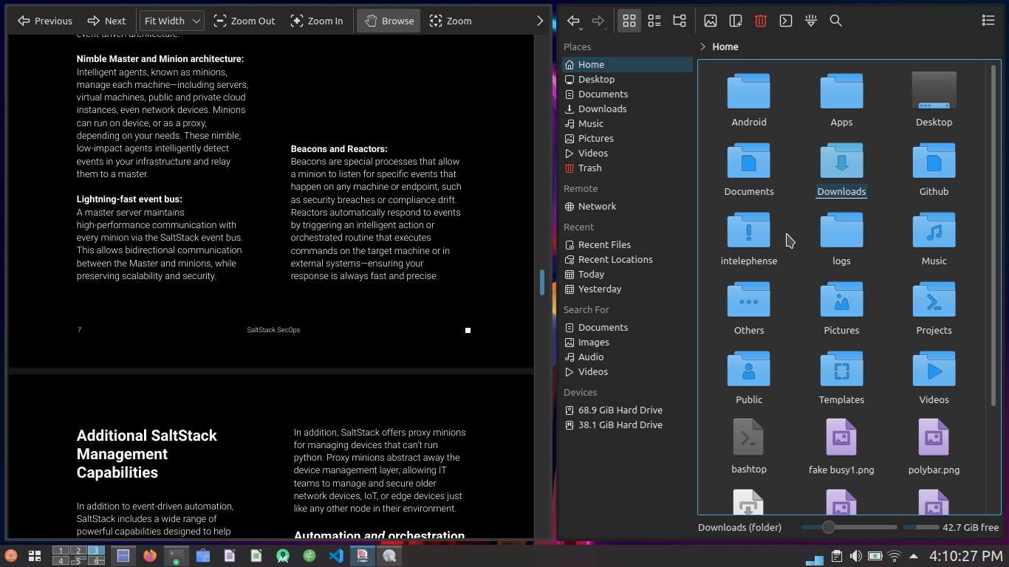
Task: Click the volume icon in system tray
Action: [856, 556]
